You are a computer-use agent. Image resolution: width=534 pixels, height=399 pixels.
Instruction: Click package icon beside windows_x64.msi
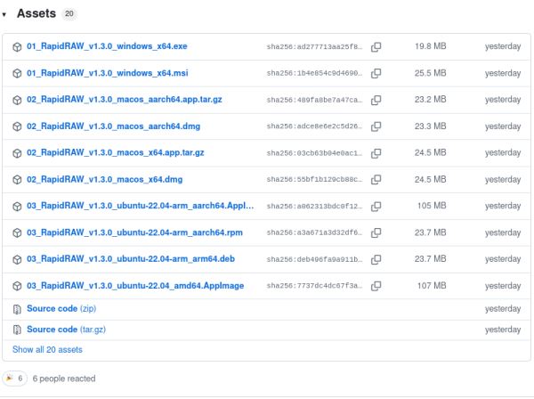[17, 73]
